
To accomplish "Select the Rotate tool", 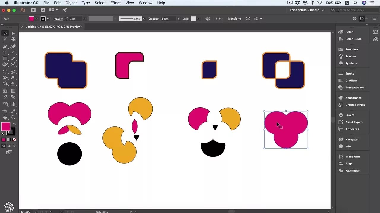I will 5,72.
